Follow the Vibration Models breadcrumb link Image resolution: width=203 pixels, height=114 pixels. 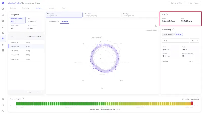tap(14, 3)
